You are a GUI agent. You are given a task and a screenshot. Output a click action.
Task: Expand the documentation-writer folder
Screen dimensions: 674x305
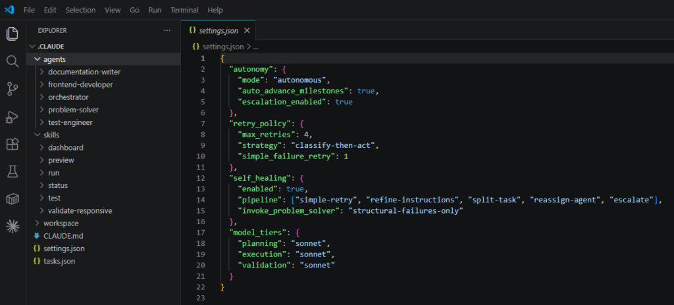(41, 72)
